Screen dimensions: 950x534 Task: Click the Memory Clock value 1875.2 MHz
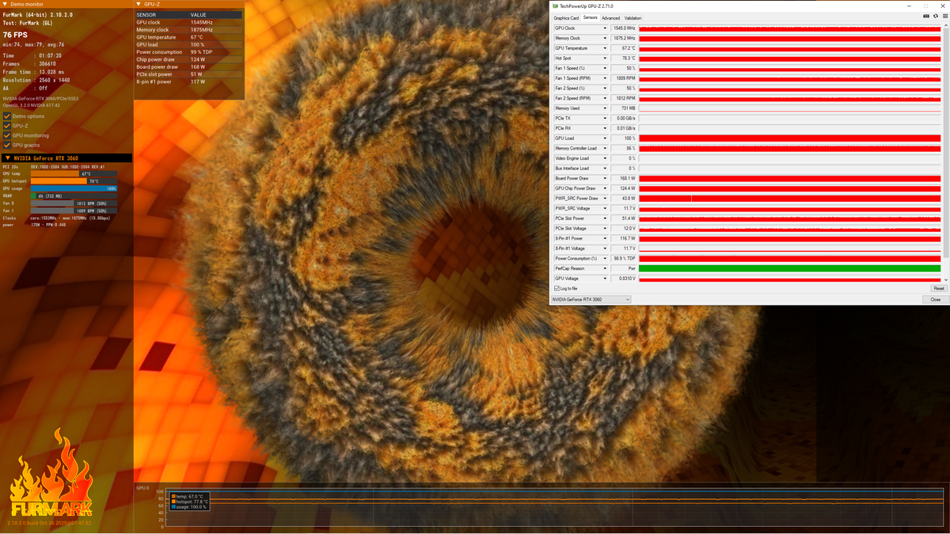623,38
